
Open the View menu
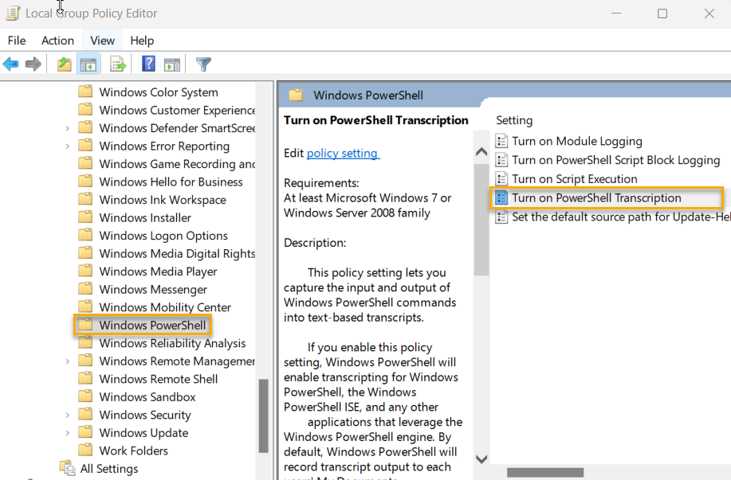pos(101,40)
